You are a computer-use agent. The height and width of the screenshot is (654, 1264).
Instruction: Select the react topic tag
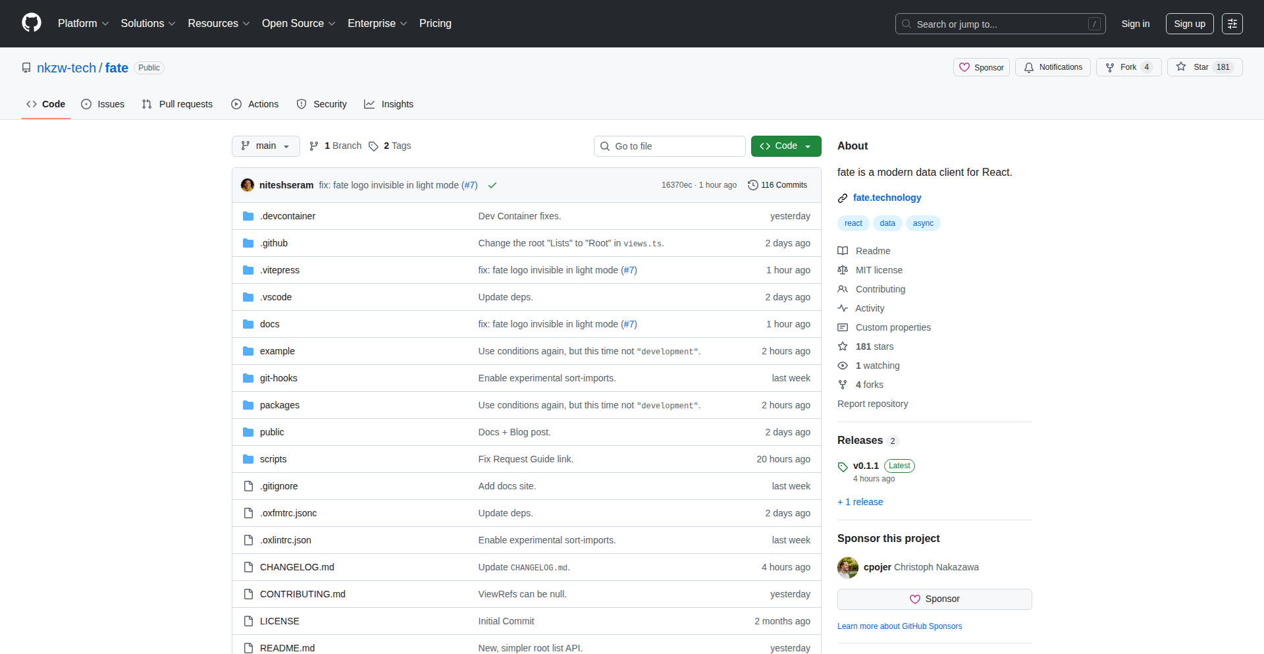pos(853,223)
